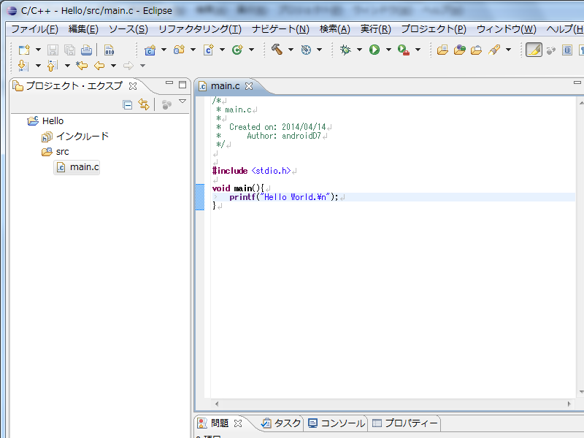584x438 pixels.
Task: Click the New file wizard icon
Action: click(x=24, y=50)
